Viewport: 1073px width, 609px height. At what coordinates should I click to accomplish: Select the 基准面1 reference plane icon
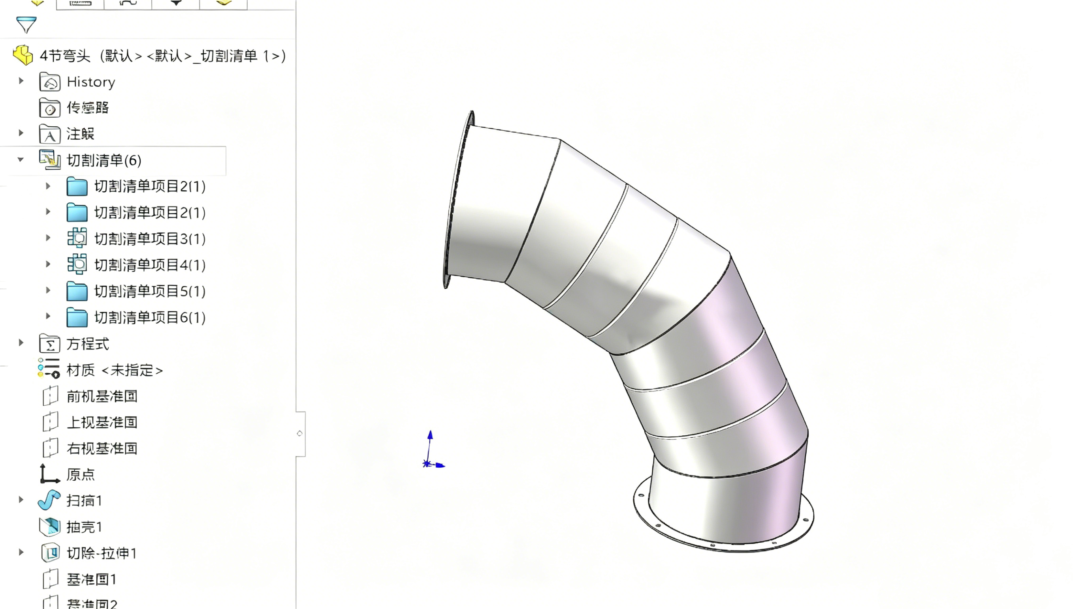tap(50, 579)
